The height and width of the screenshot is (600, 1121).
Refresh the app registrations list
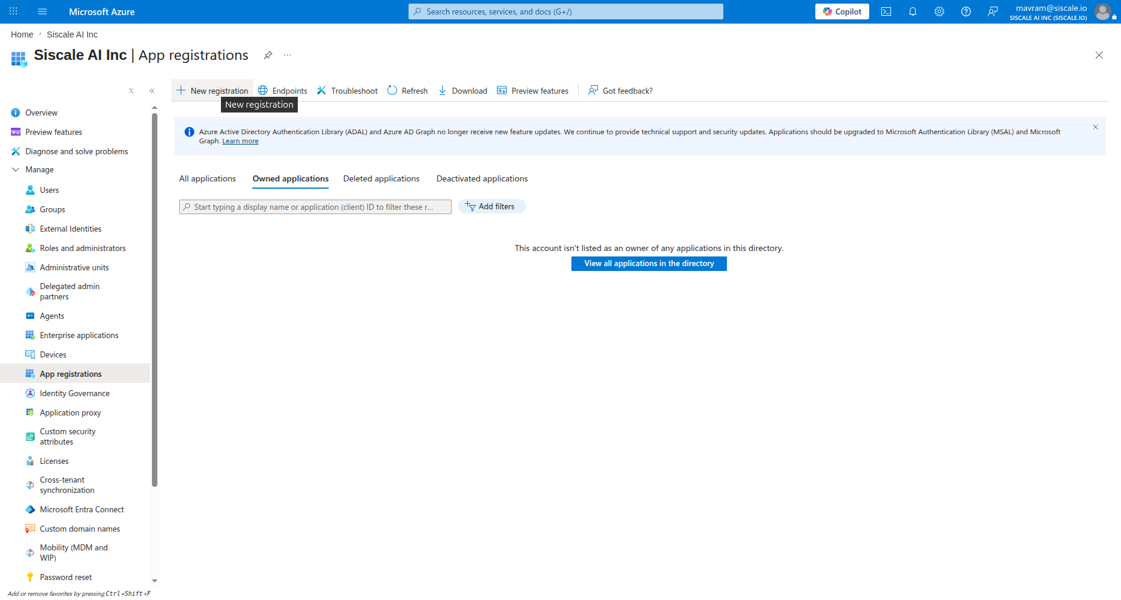tap(407, 91)
